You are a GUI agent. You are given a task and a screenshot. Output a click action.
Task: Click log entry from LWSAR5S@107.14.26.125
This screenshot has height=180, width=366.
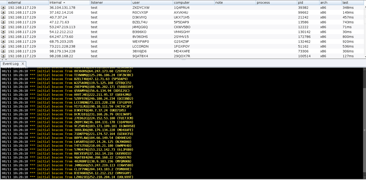coord(66,142)
